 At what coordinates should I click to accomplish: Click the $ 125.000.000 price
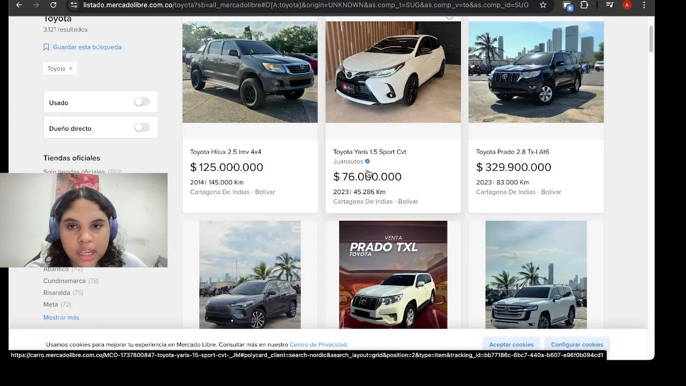click(227, 167)
